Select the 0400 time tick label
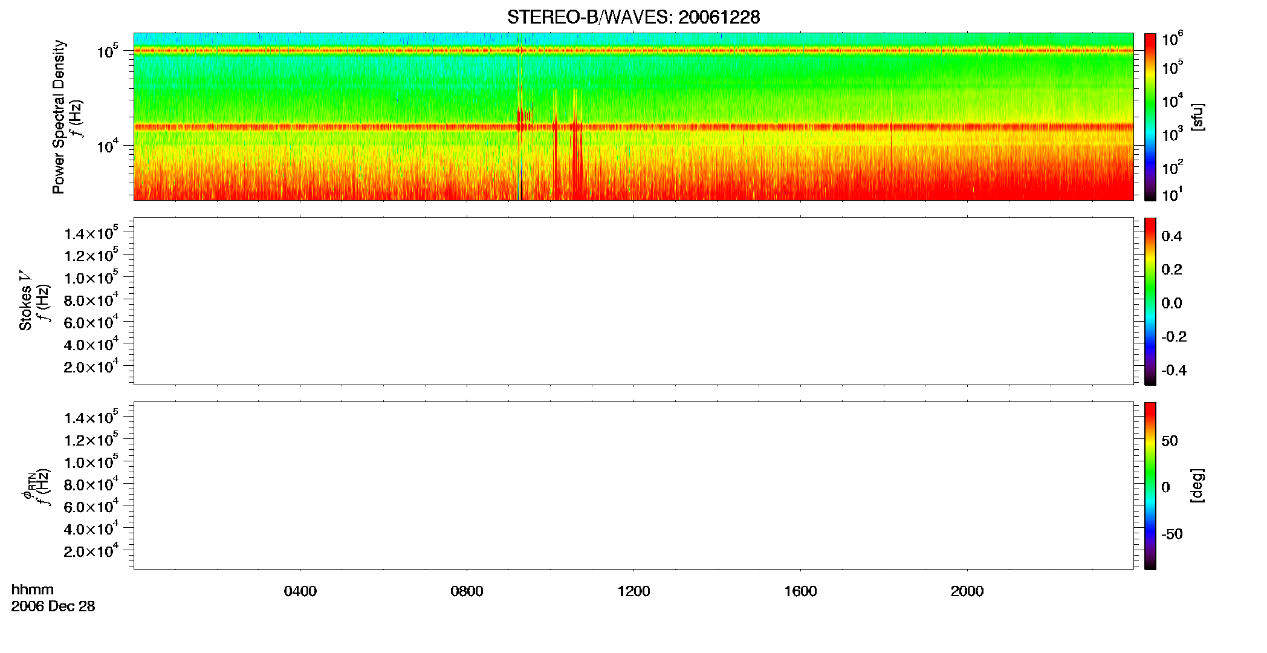Image resolution: width=1267 pixels, height=653 pixels. pyautogui.click(x=300, y=591)
